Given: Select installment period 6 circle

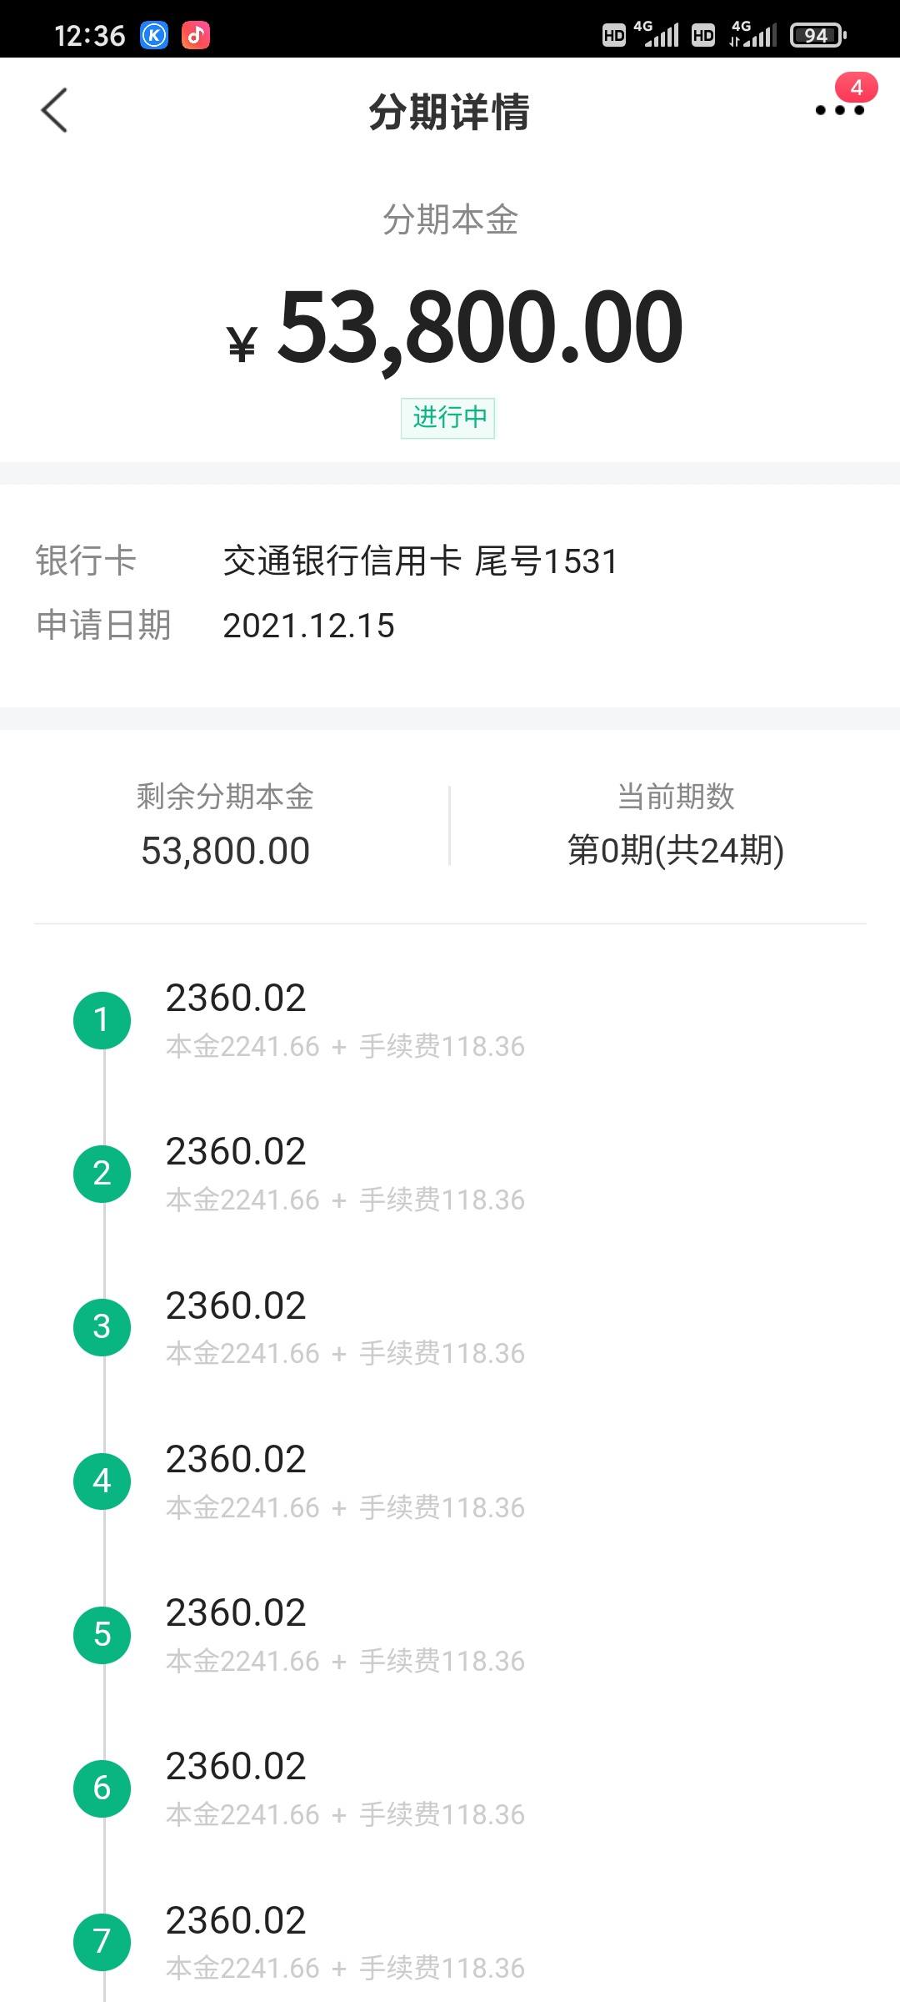Looking at the screenshot, I should point(102,1788).
